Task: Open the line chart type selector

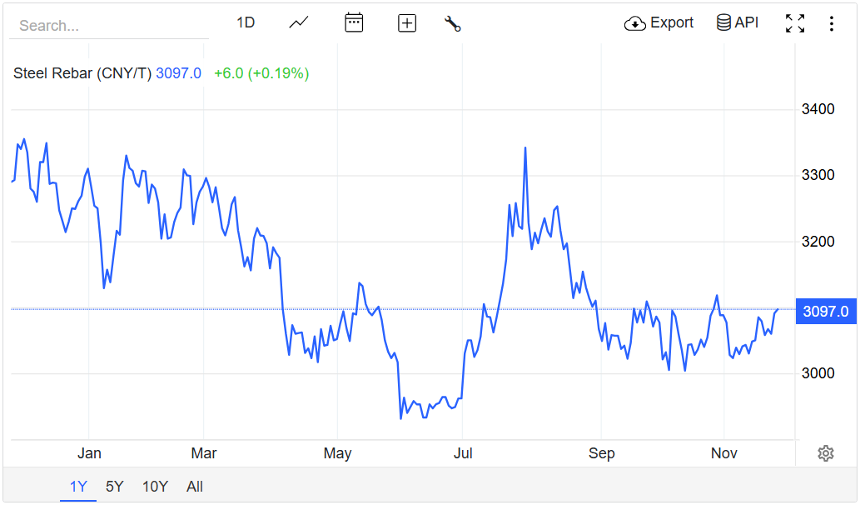Action: pos(299,23)
